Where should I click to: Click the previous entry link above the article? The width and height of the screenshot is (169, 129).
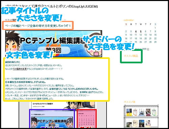point(11,20)
